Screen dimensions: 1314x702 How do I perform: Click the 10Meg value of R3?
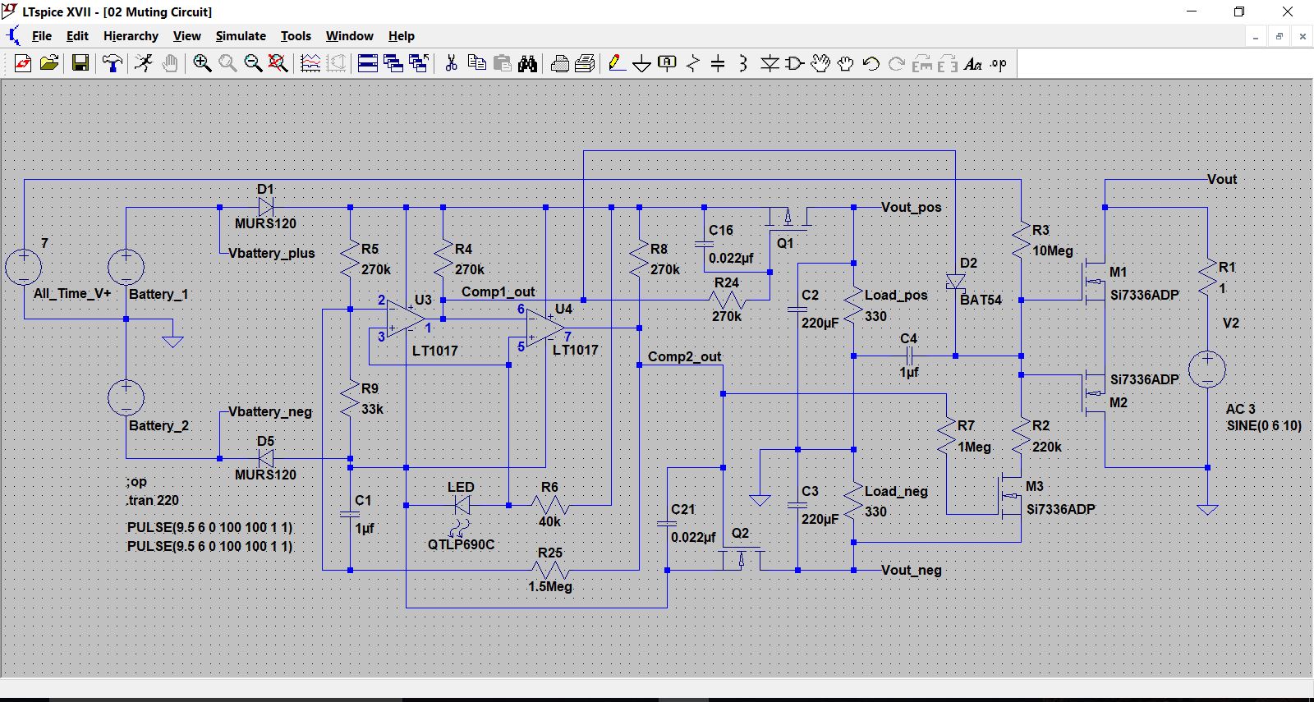(x=1053, y=250)
